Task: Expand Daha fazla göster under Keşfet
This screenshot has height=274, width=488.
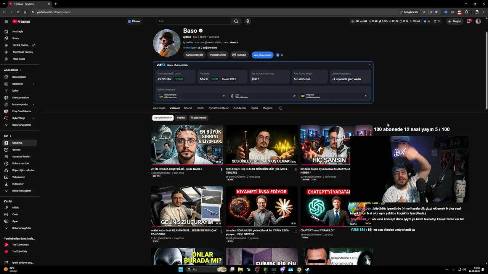Action: [19, 228]
